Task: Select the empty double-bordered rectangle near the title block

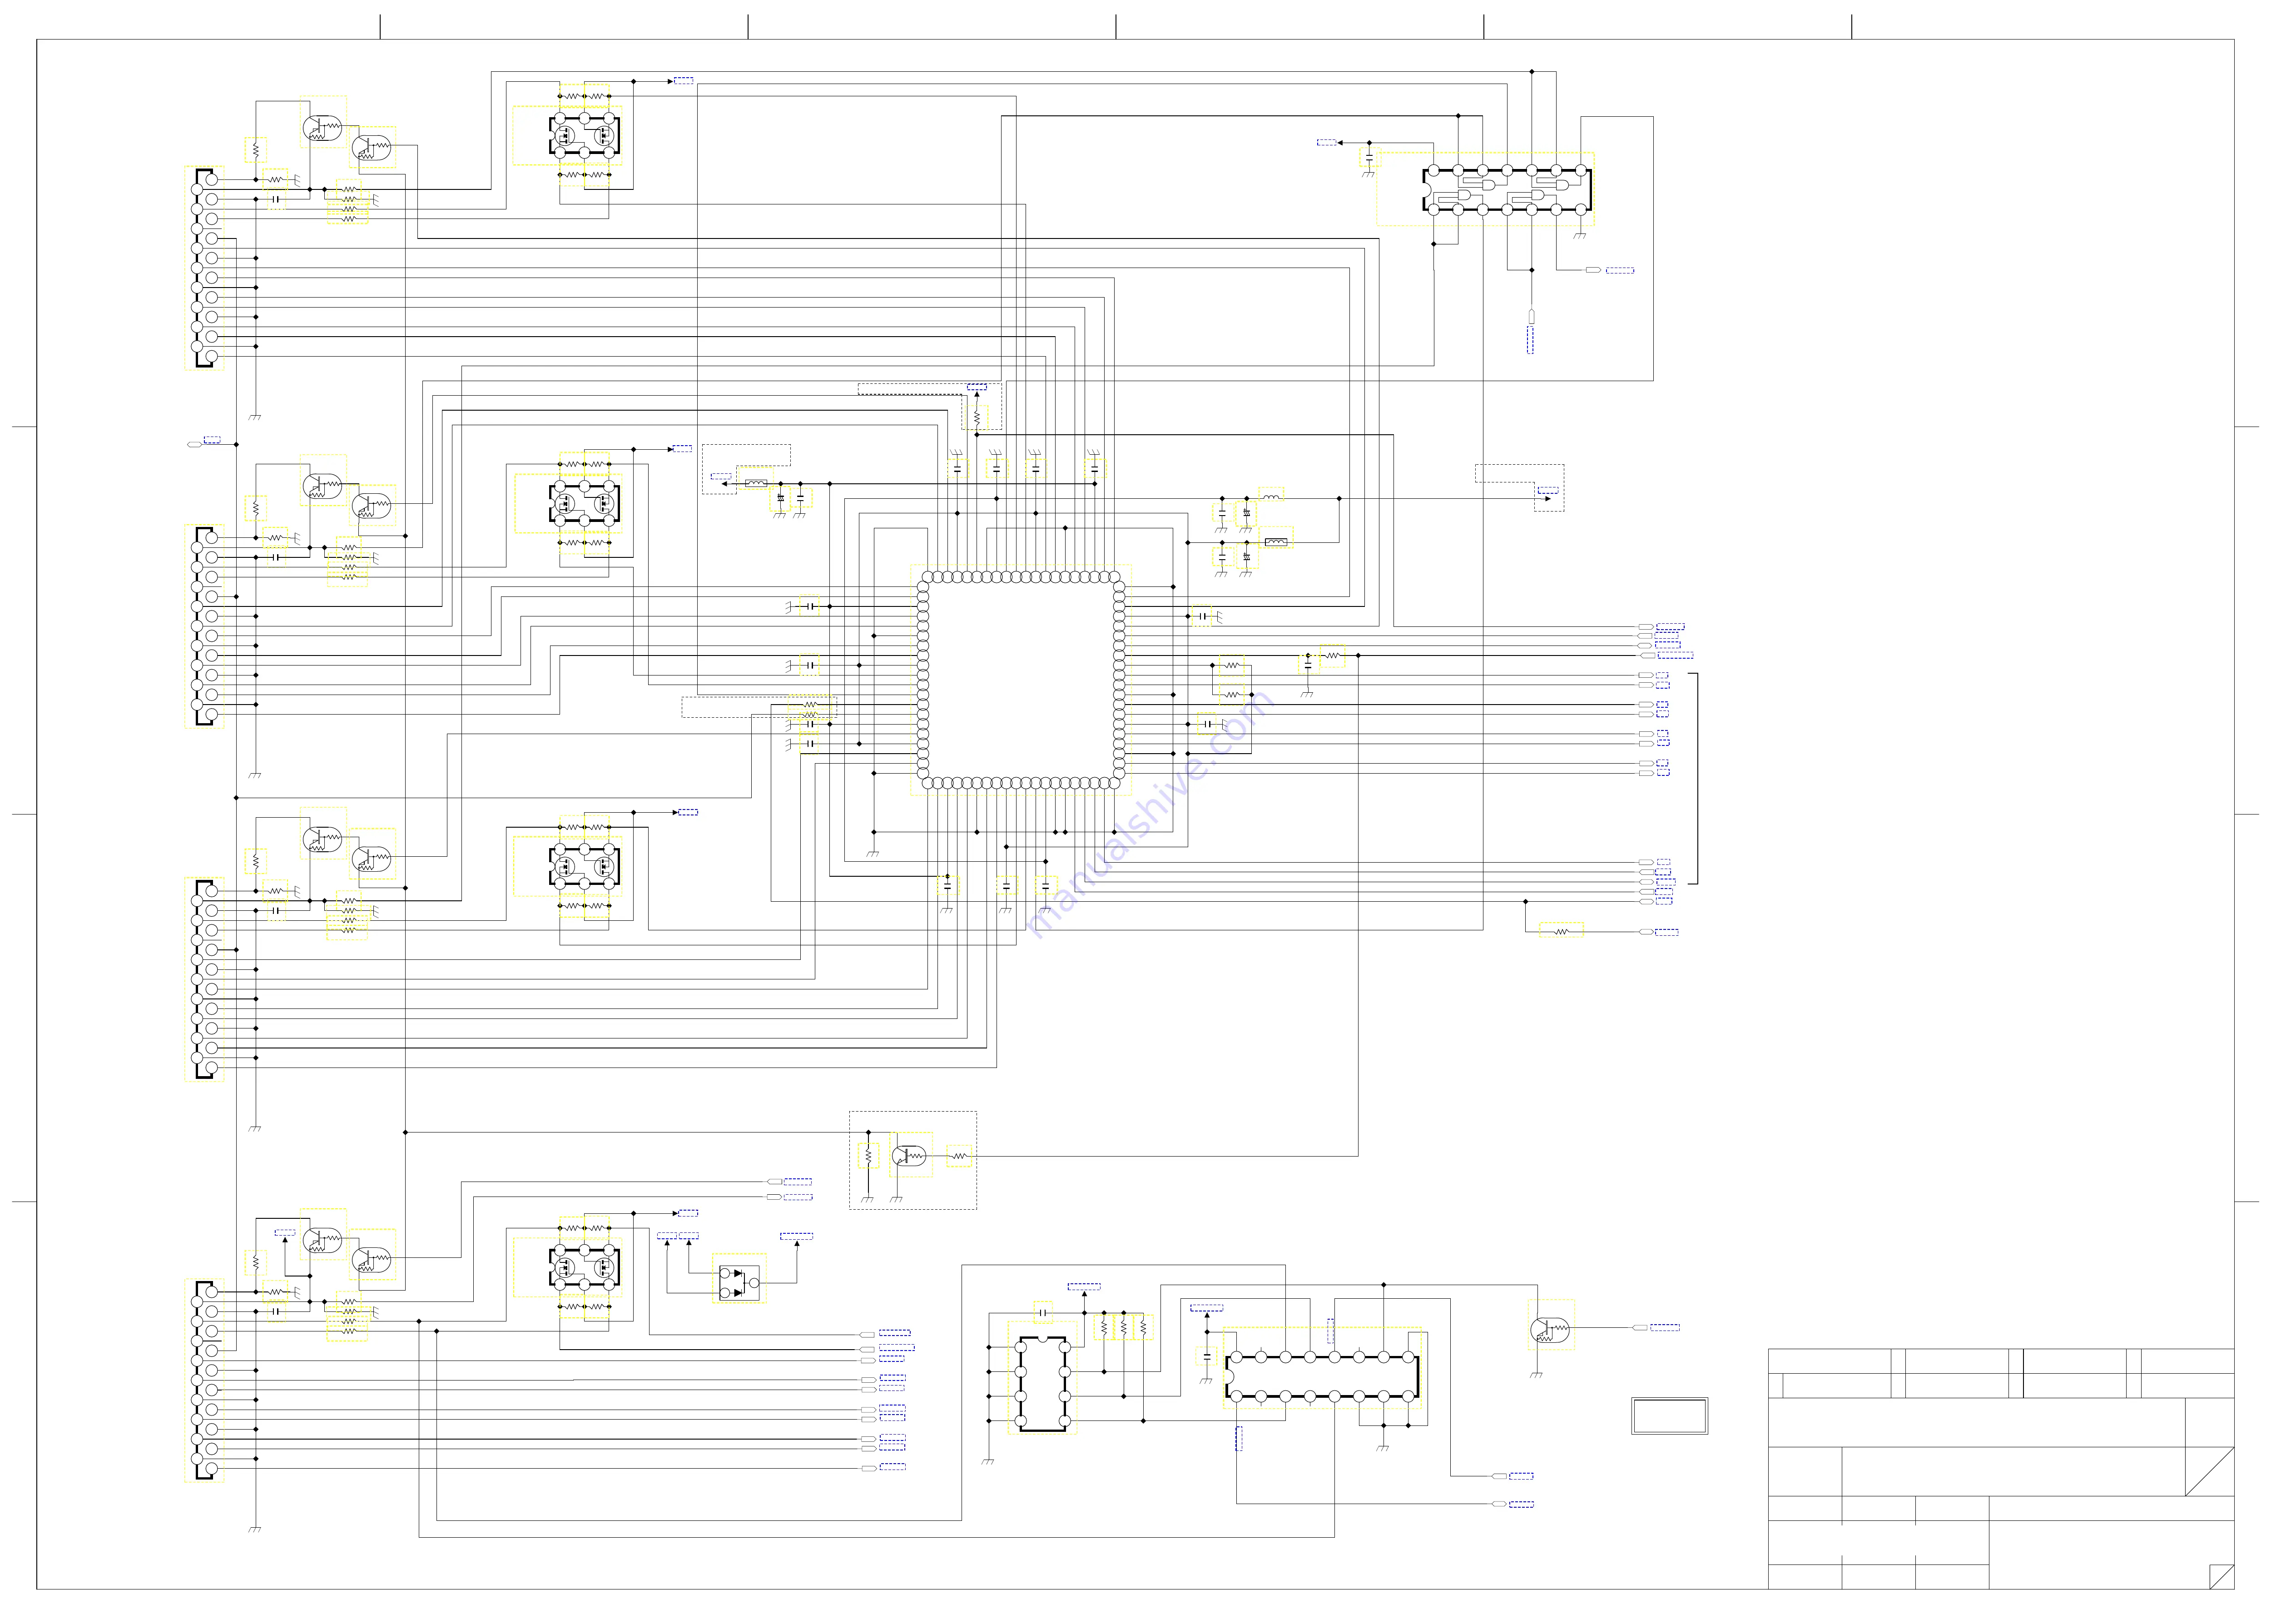Action: 1669,1416
